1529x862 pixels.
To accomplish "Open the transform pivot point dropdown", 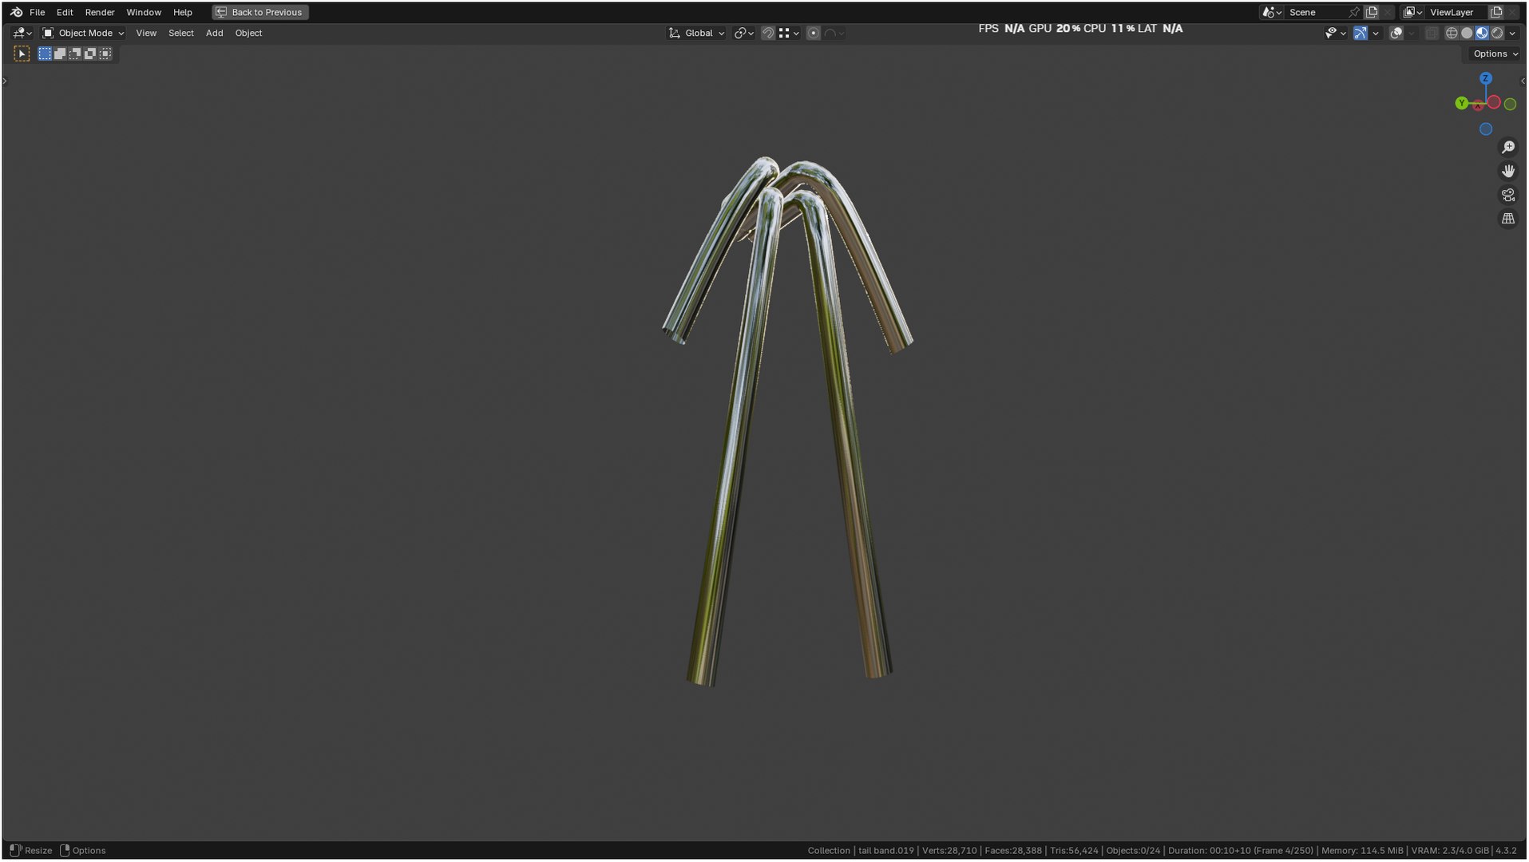I will 744,33.
